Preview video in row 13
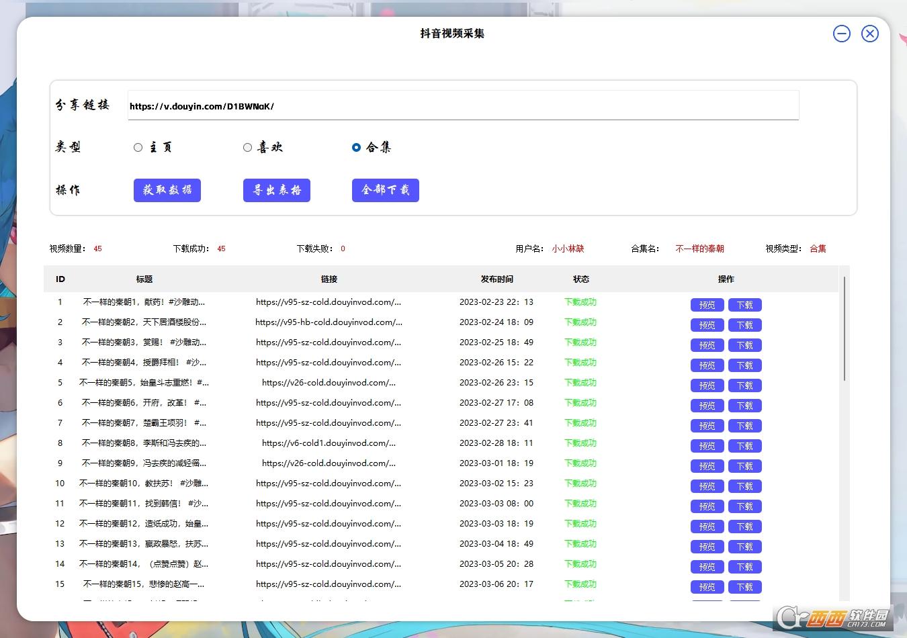Viewport: 907px width, 638px height. [x=707, y=547]
